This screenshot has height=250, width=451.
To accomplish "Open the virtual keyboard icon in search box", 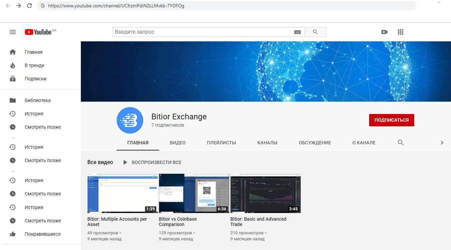I will click(297, 32).
